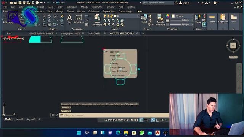Close the ceiling layout rev001 tab
This screenshot has height=137, width=244.
(83, 33)
